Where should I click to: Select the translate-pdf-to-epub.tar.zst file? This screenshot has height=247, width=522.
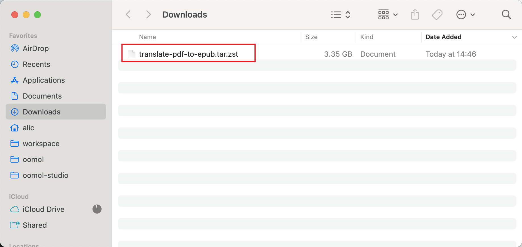pos(188,54)
